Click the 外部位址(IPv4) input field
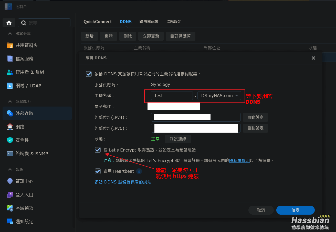336x232 pixels. pyautogui.click(x=196, y=117)
